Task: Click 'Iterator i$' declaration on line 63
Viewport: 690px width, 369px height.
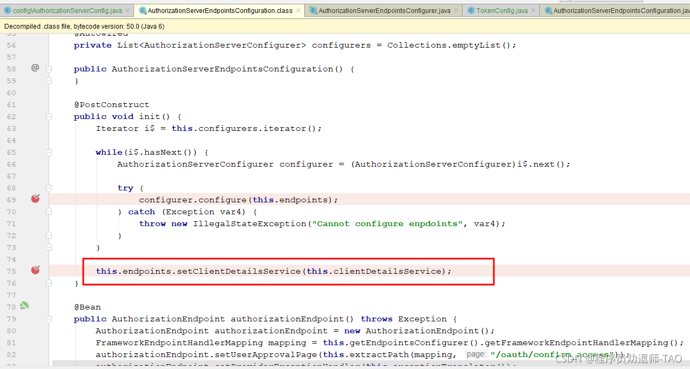Action: (x=125, y=128)
